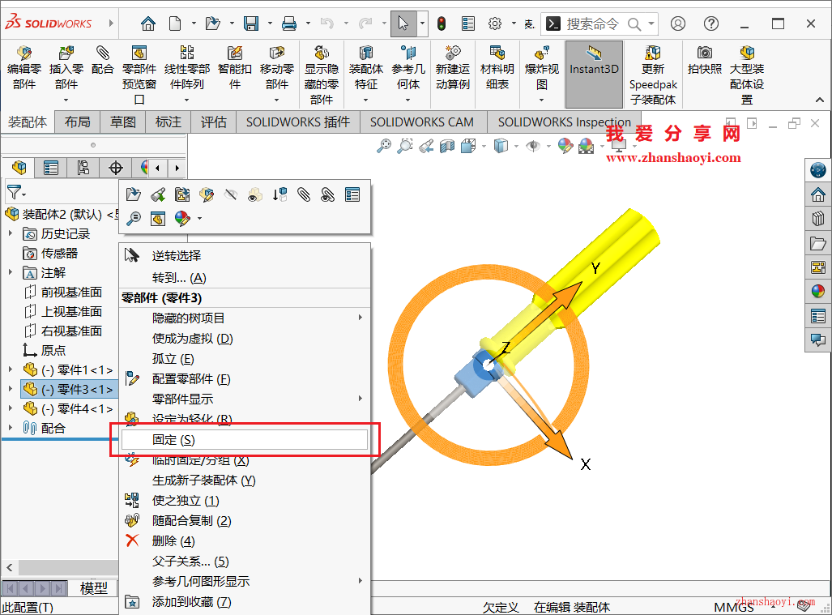Open the ConfigurationManager tab icon

[x=83, y=169]
